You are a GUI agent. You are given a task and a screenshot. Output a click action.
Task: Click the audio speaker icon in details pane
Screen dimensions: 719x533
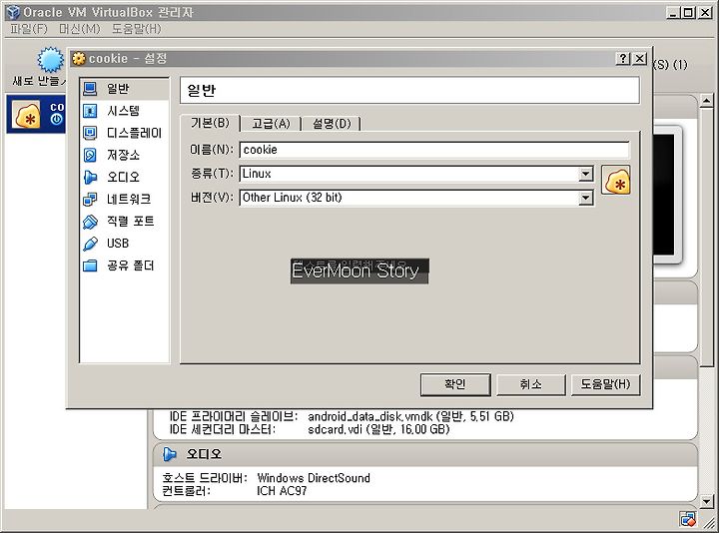(169, 454)
